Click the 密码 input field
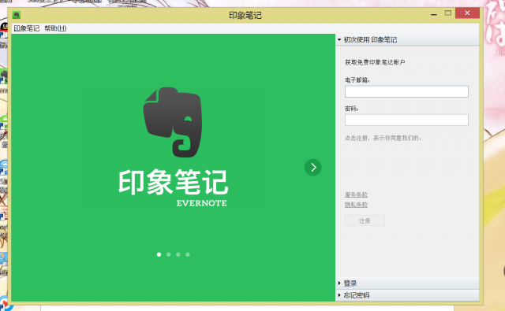505x311 pixels. tap(406, 120)
